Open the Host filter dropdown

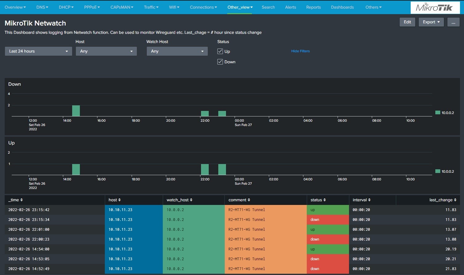click(106, 51)
